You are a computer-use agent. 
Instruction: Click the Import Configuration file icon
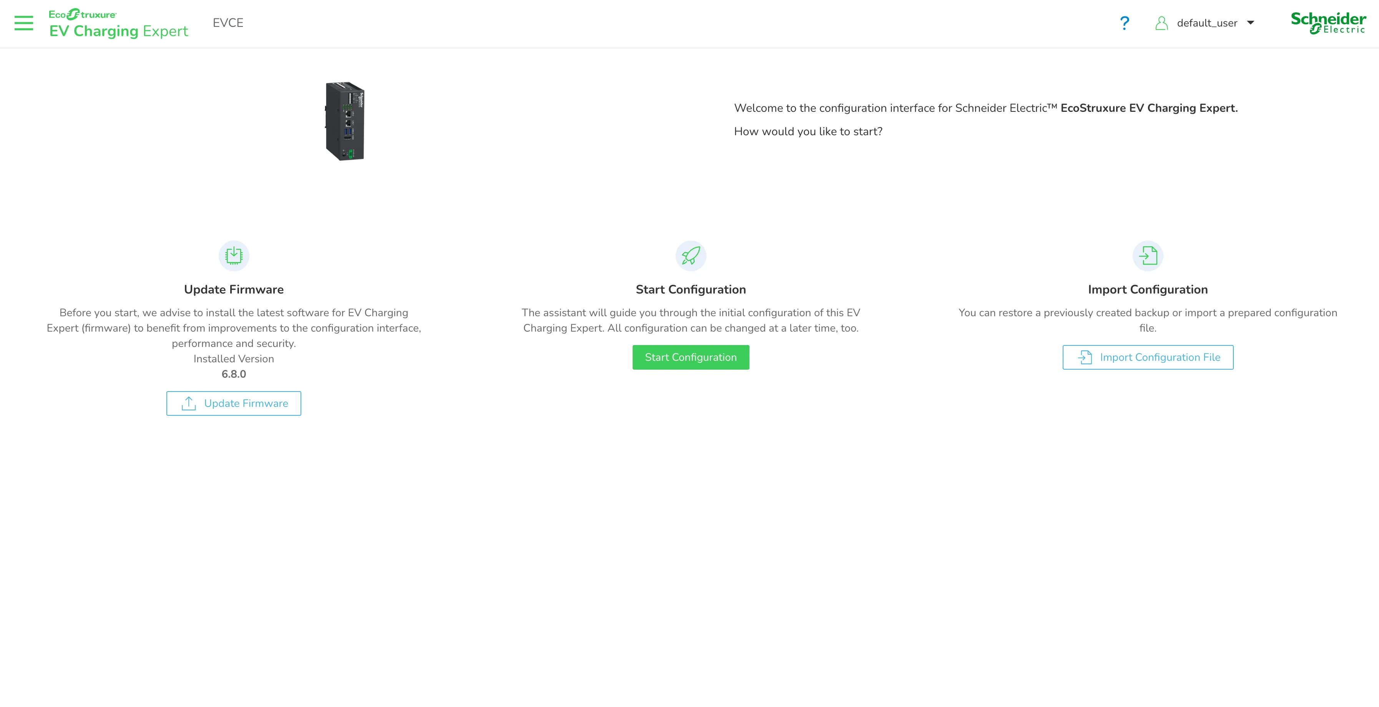coord(1148,256)
